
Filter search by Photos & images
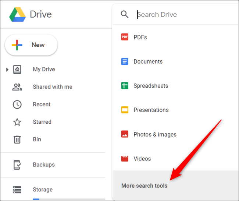(176, 134)
